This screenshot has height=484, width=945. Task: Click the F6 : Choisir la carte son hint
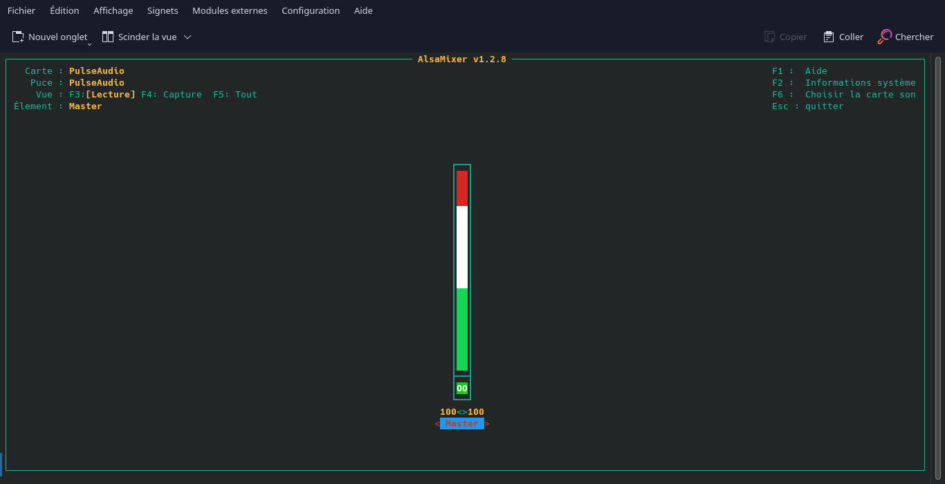(844, 95)
